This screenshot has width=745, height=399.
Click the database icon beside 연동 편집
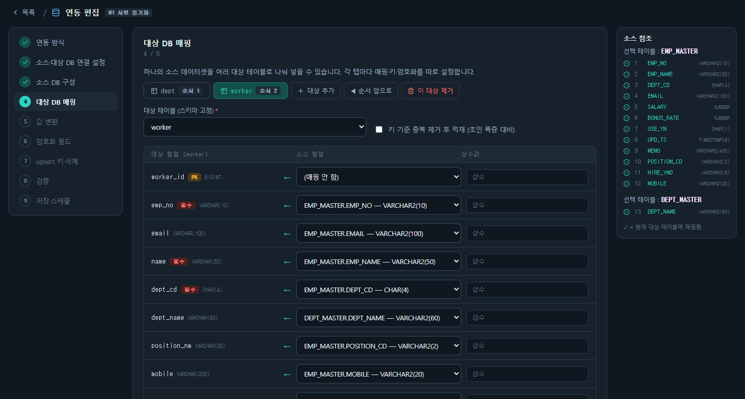point(56,13)
